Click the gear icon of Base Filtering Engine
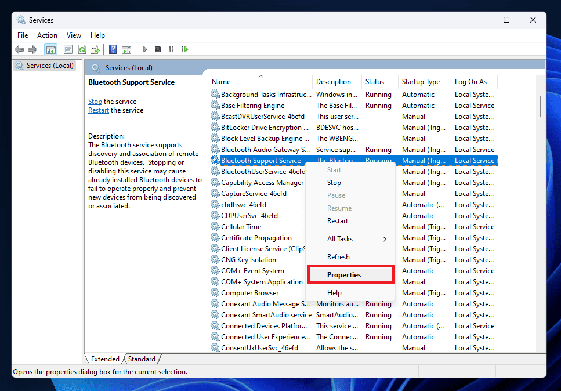The height and width of the screenshot is (391, 561). click(x=215, y=105)
